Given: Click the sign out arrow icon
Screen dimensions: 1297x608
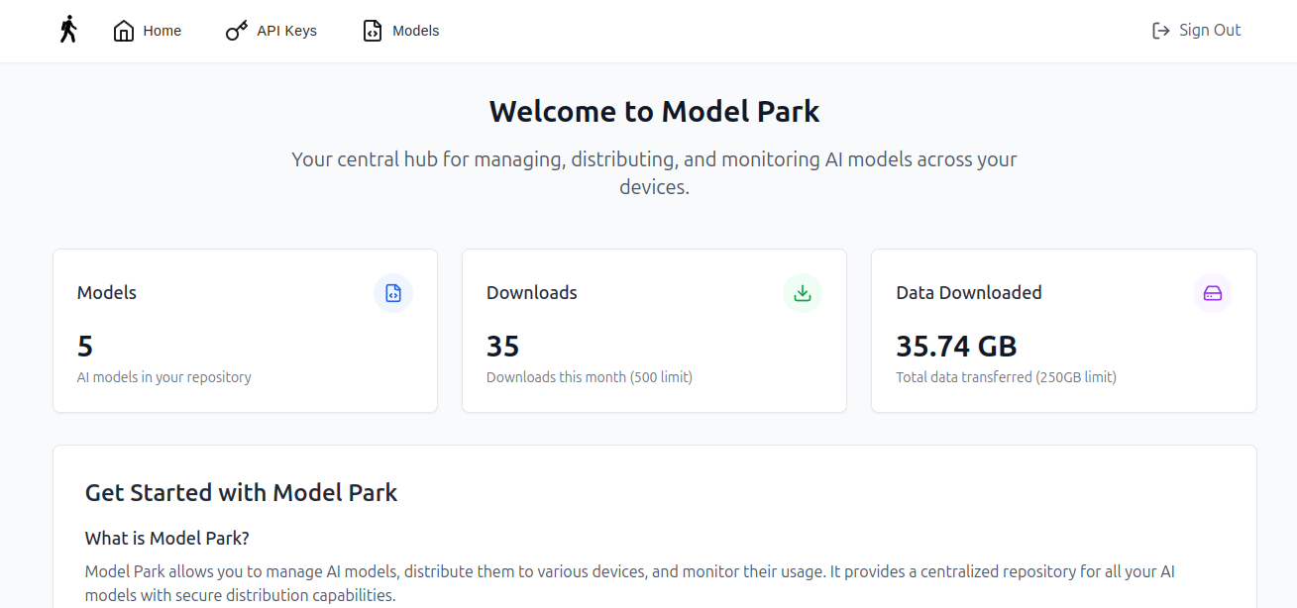Looking at the screenshot, I should tap(1160, 31).
